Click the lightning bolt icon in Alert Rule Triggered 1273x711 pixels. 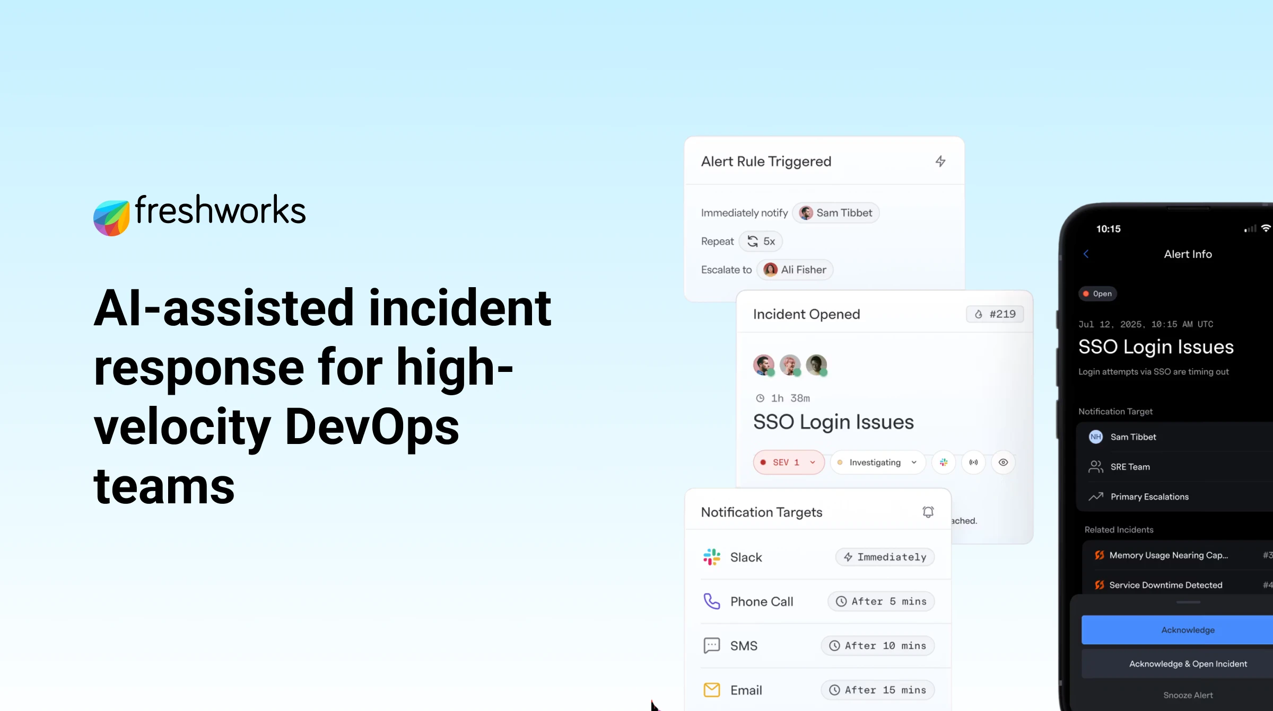(x=940, y=161)
